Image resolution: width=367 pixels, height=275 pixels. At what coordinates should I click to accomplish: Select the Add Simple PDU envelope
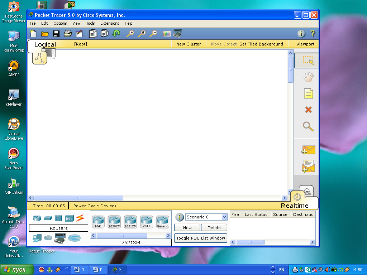(x=309, y=150)
